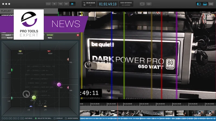Screen dimensions: 216x121
Task: Click the green BYPASS button
Action: 50,35
